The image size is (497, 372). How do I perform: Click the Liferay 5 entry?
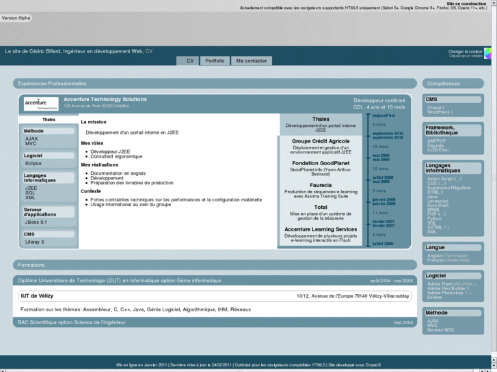pos(35,242)
